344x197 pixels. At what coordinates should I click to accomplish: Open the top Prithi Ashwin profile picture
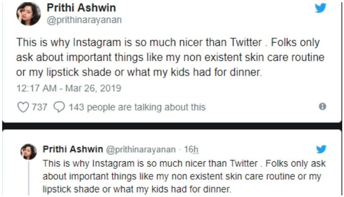[x=28, y=14]
